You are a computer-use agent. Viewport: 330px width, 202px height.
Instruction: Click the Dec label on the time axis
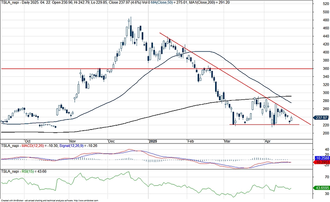pos(111,141)
